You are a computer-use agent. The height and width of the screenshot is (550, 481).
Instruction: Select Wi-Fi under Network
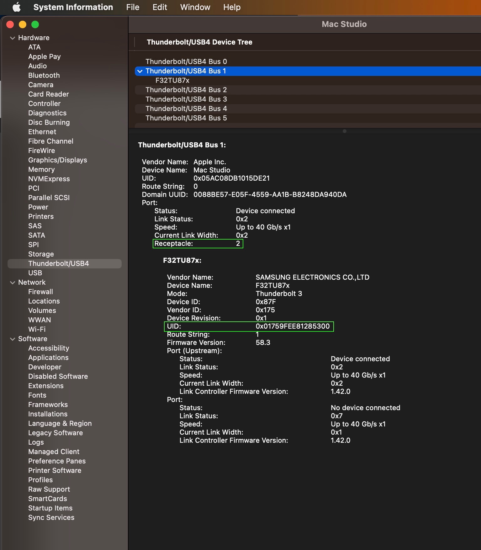(x=37, y=329)
